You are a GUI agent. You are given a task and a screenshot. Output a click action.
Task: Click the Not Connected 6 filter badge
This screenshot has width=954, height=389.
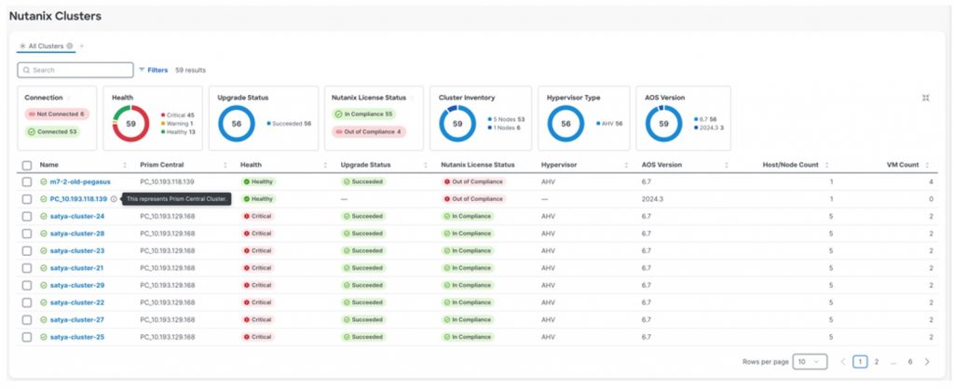tap(55, 114)
